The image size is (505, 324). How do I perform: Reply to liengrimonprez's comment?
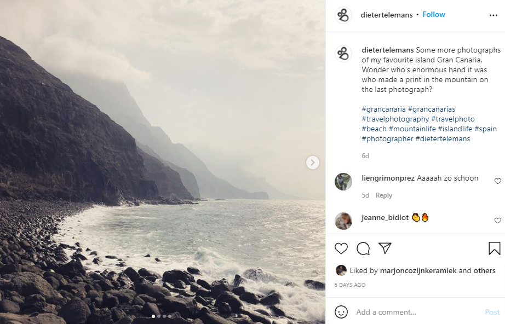[384, 195]
